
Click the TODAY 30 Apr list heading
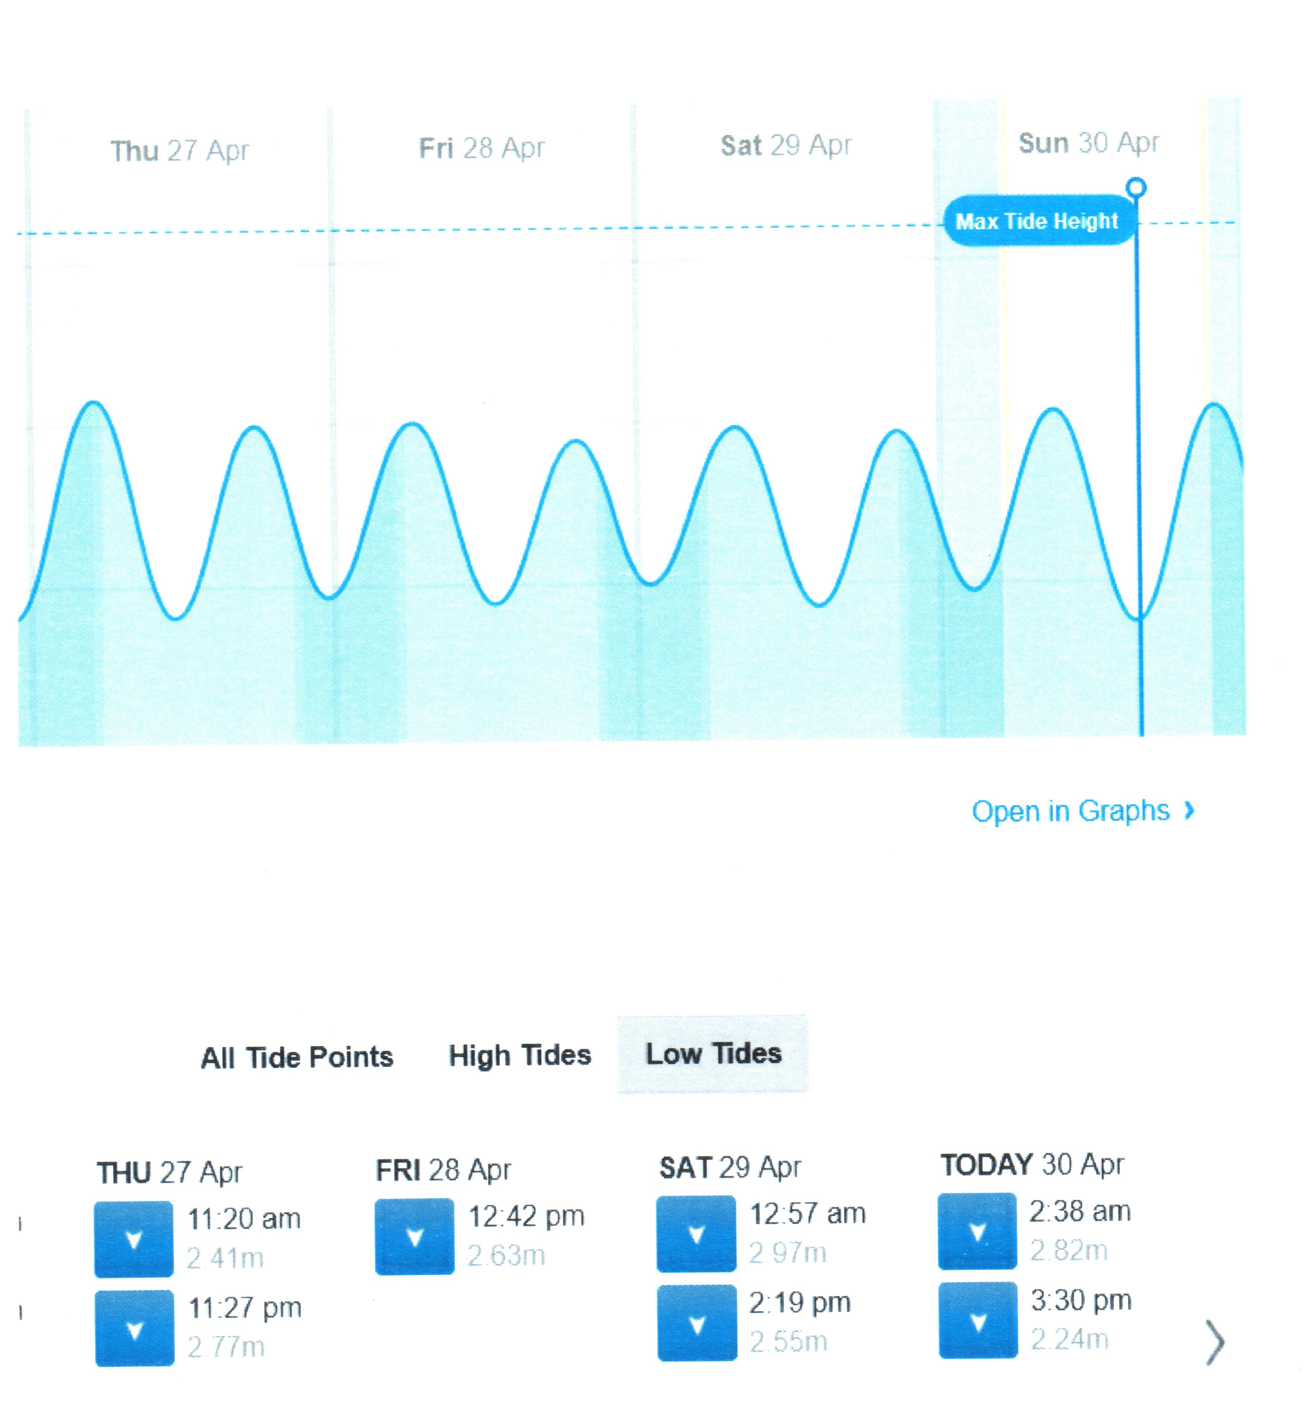coord(1032,1164)
